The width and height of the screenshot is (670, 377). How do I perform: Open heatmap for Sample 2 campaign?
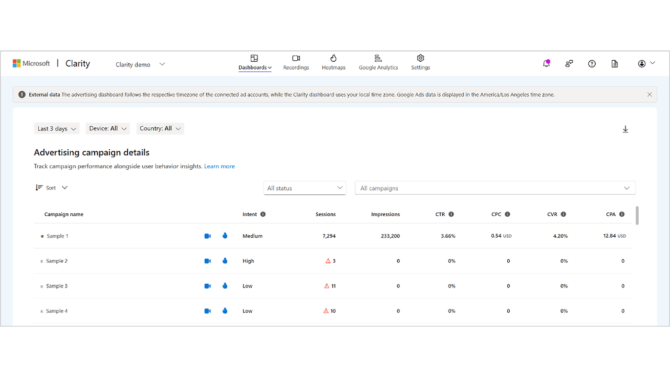(225, 261)
